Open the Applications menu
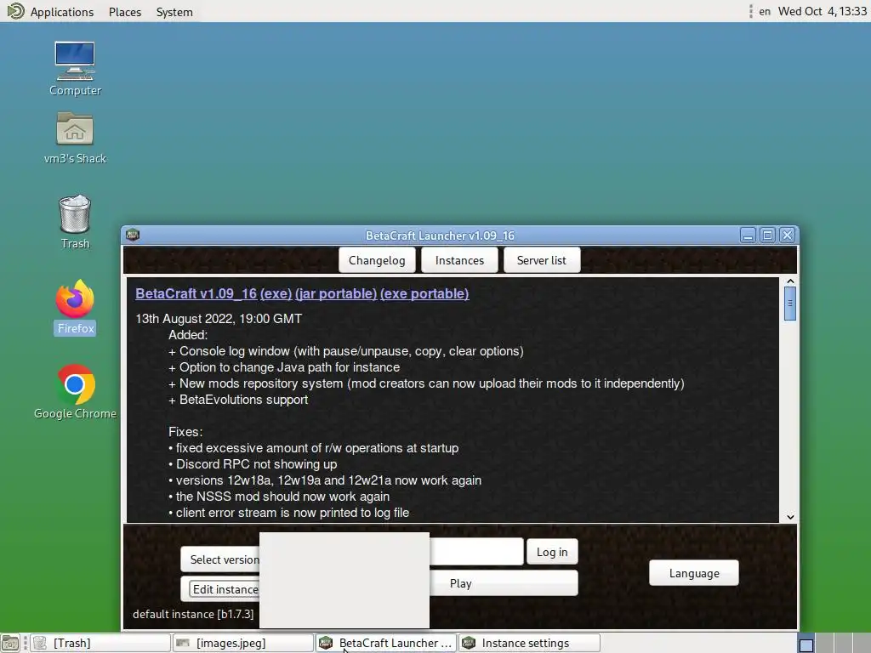 click(x=61, y=12)
